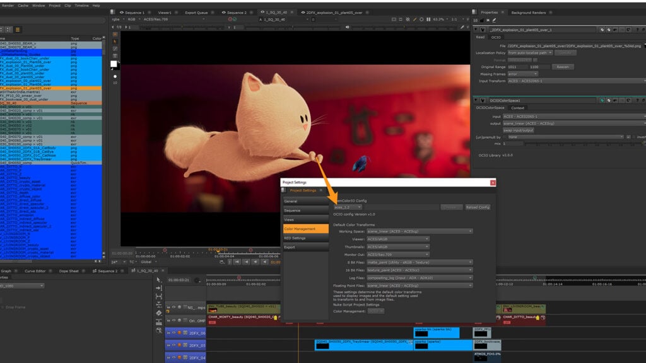
Task: Click the wrench icon of OCIOColorSpace1 node
Action: (483, 100)
